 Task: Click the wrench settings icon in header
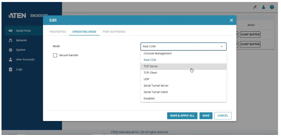pyautogui.click(x=255, y=7)
